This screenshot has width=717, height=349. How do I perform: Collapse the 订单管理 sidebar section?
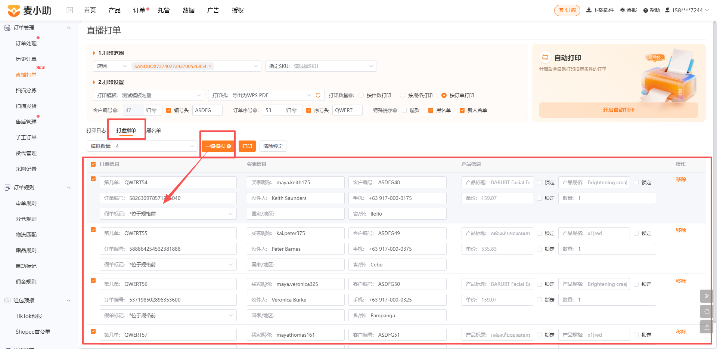tap(68, 28)
